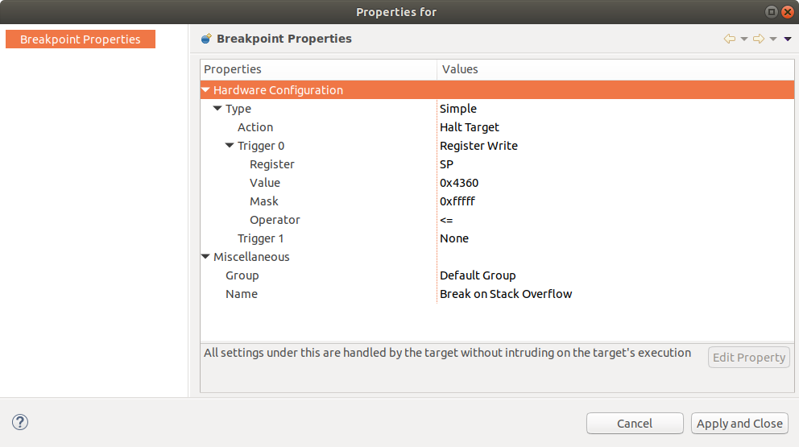799x447 pixels.
Task: Open the back history dropdown arrow
Action: 744,39
